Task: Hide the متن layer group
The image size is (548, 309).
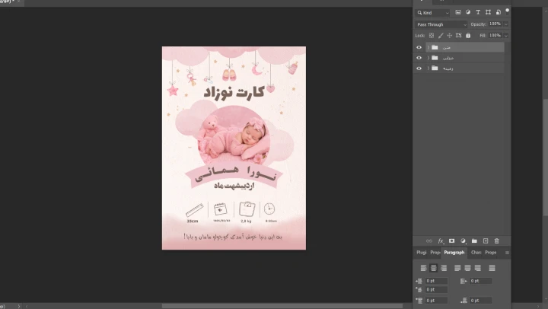Action: (x=419, y=47)
